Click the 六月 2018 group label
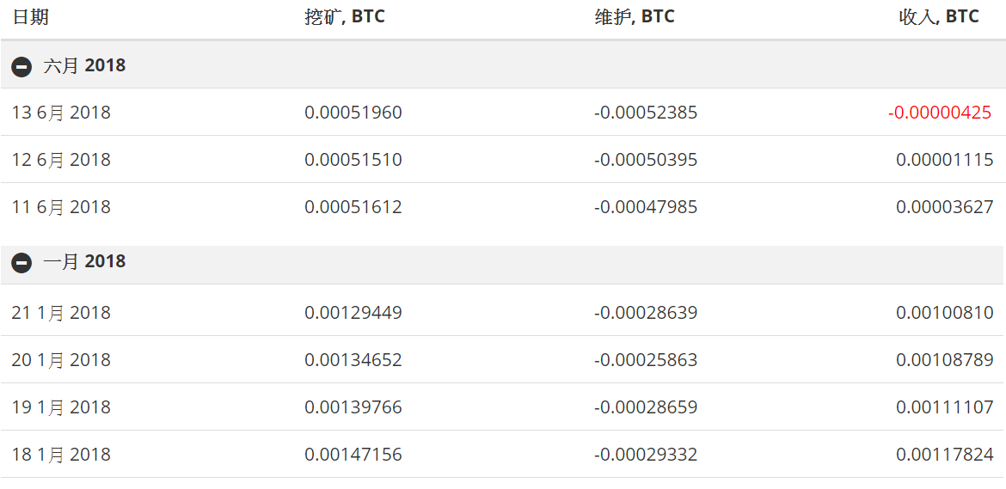 click(84, 65)
